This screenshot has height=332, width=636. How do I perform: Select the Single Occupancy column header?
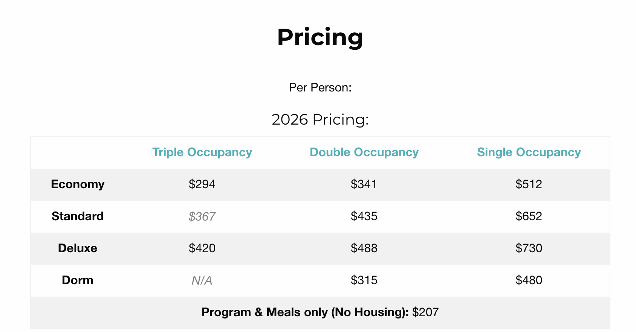[x=529, y=152]
